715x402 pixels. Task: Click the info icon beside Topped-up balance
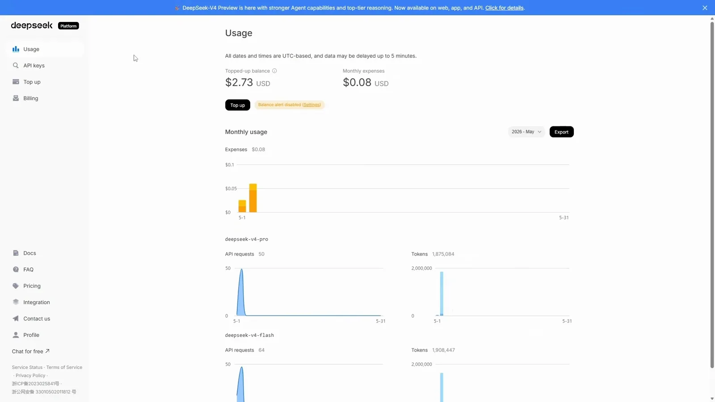[x=274, y=71]
